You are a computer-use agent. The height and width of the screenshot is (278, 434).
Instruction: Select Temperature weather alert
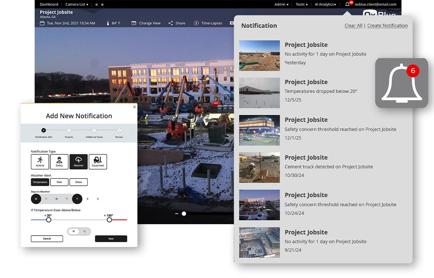[x=40, y=182]
